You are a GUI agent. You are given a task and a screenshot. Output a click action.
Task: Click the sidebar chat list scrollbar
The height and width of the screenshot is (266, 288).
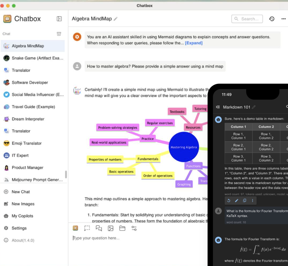[66, 174]
